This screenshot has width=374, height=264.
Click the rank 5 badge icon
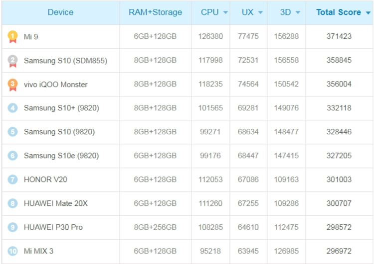(12, 132)
